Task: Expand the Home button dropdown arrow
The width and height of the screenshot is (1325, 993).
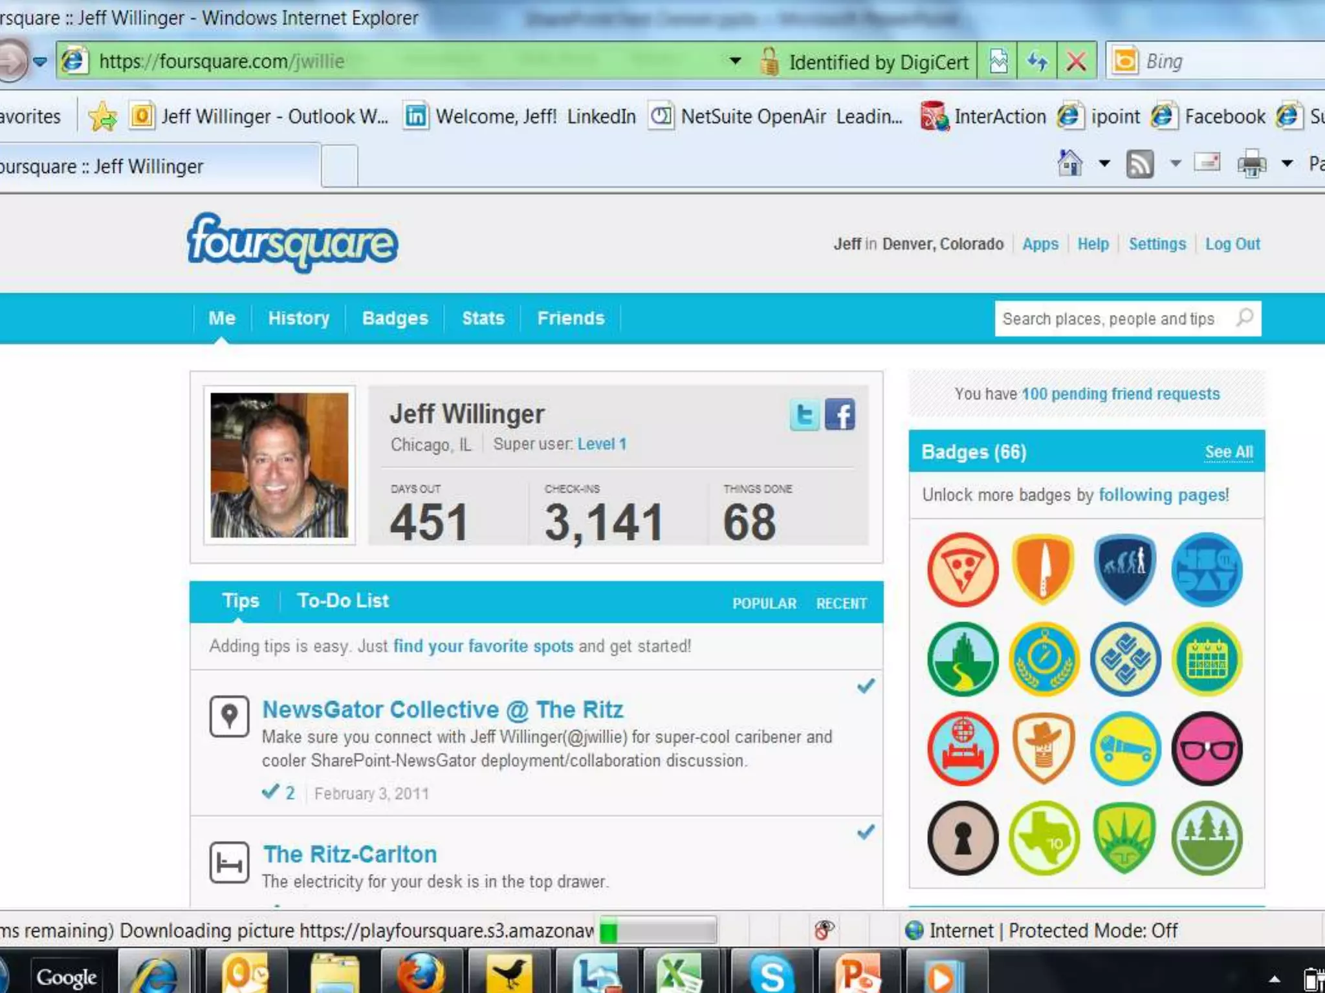Action: pos(1104,164)
